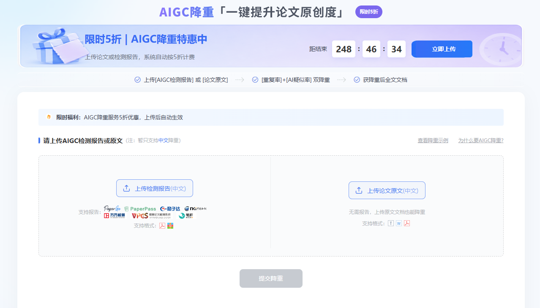This screenshot has width=540, height=308.
Task: Click the checkmark icon beside 上传[AIGC检测报告]
Action: tap(137, 80)
